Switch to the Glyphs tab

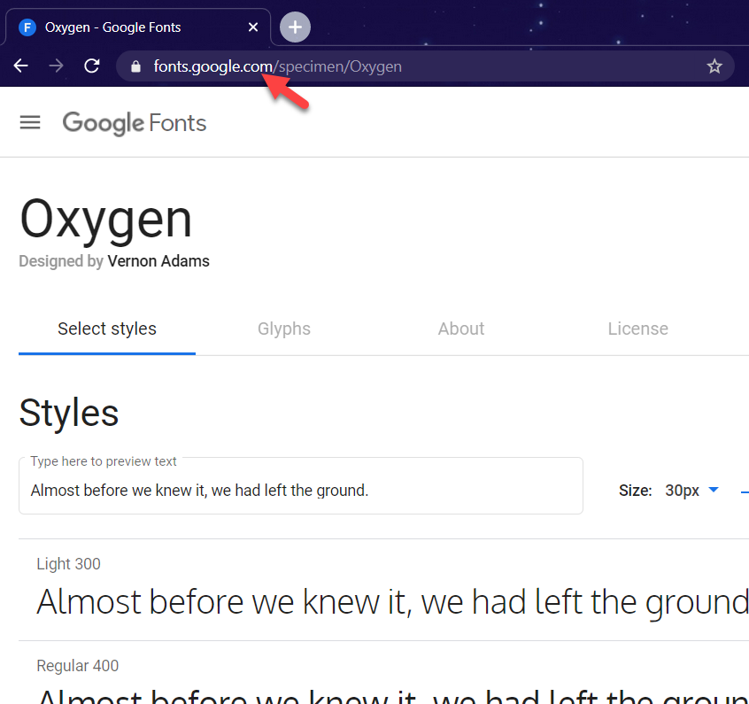(284, 329)
